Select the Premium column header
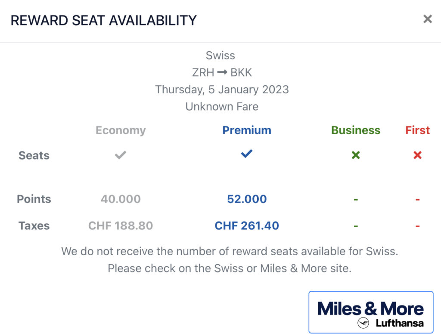 click(247, 130)
